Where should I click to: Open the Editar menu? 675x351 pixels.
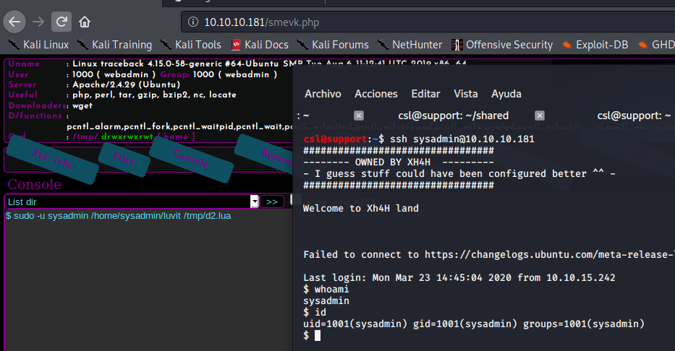point(425,94)
